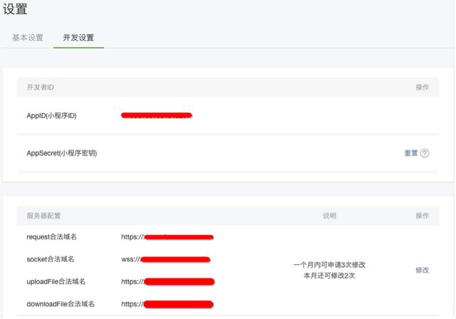This screenshot has width=456, height=319.
Task: Switch to the 基本设置 tab
Action: pyautogui.click(x=28, y=38)
